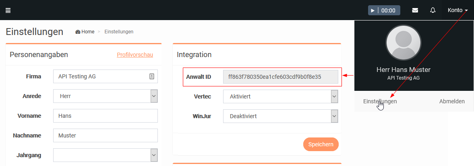This screenshot has width=474, height=166.
Task: Open the hamburger navigation menu
Action: [x=8, y=10]
